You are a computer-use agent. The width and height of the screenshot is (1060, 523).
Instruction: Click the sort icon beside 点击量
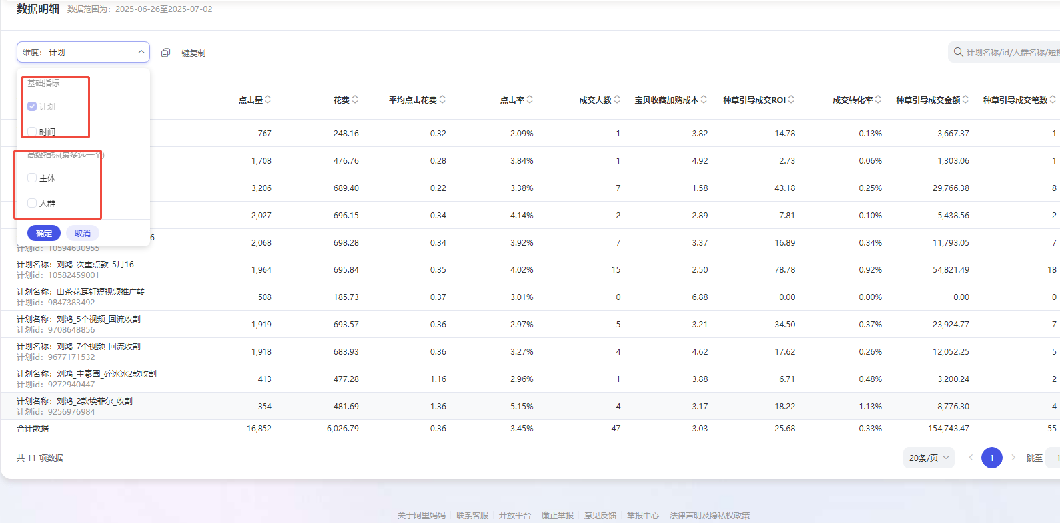tap(268, 100)
